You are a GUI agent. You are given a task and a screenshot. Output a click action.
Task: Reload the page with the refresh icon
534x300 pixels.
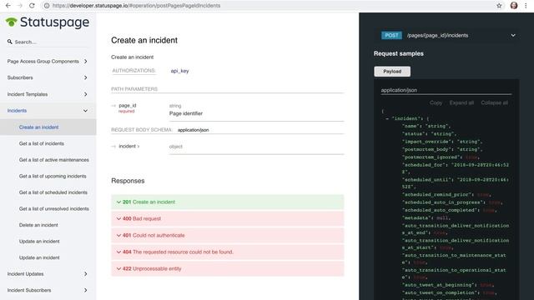32,6
